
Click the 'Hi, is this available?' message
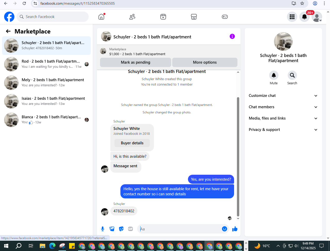pos(130,156)
